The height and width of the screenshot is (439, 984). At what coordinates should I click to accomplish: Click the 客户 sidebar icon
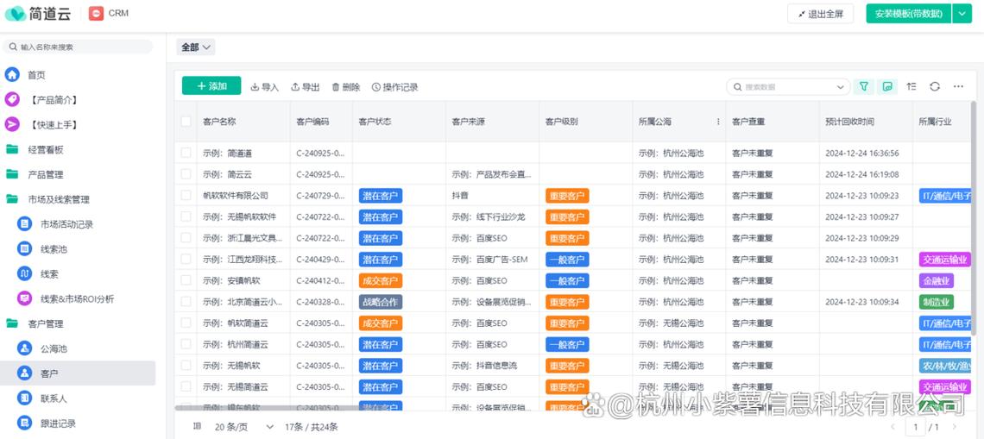[x=24, y=373]
